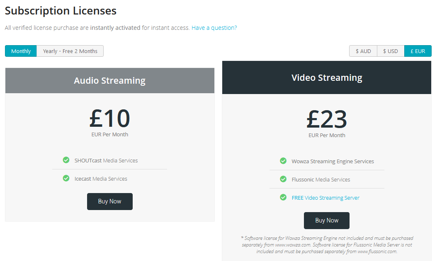The height and width of the screenshot is (261, 442).
Task: Click the green checkmark beside Icecast Media Services
Action: (66, 178)
